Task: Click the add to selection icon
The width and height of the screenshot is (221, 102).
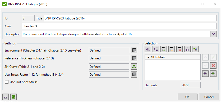Action: [x=163, y=49]
